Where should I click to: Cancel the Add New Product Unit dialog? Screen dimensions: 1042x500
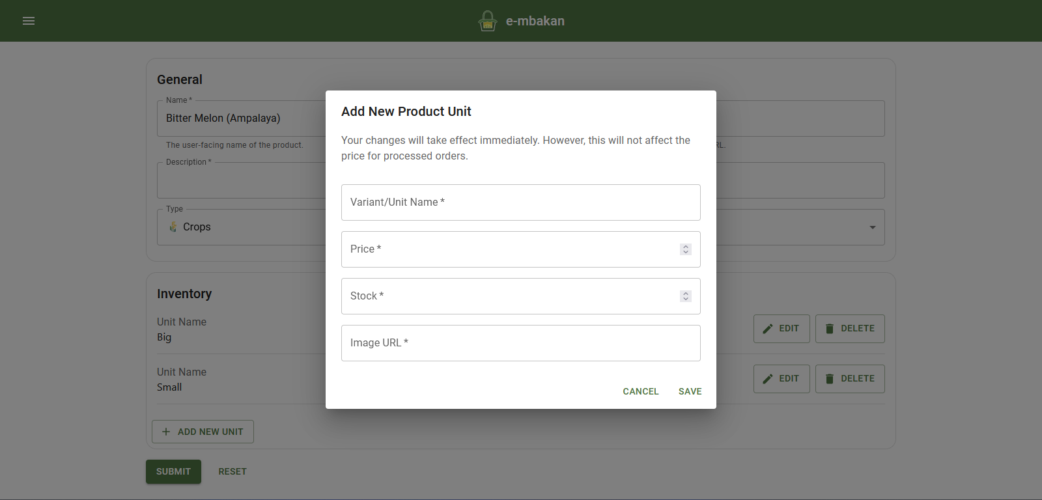640,391
